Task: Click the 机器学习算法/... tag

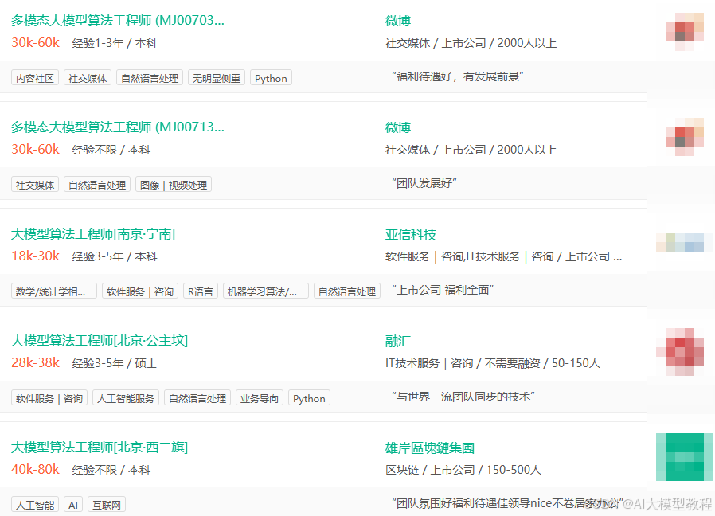Action: (x=266, y=291)
